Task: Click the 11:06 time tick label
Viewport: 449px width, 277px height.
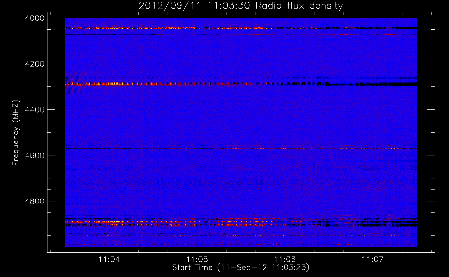Action: pyautogui.click(x=285, y=260)
